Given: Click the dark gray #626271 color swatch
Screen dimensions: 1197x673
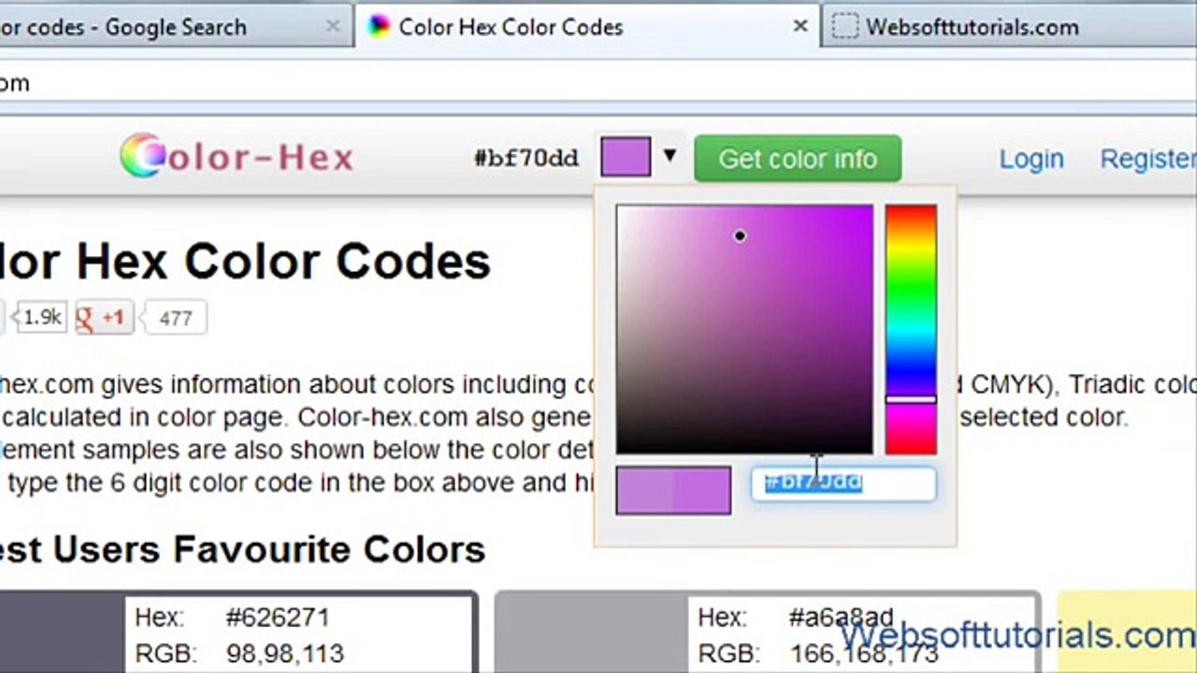Looking at the screenshot, I should click(x=62, y=633).
